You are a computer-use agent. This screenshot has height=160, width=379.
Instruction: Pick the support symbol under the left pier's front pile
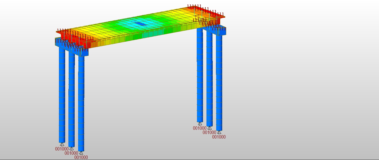click(x=81, y=153)
